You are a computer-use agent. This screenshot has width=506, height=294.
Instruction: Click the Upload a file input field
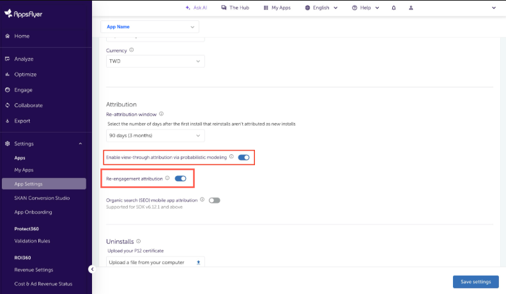click(150, 262)
